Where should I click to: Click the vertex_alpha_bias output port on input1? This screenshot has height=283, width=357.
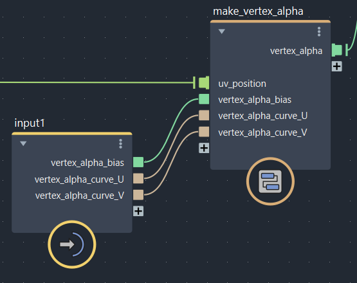(x=138, y=162)
